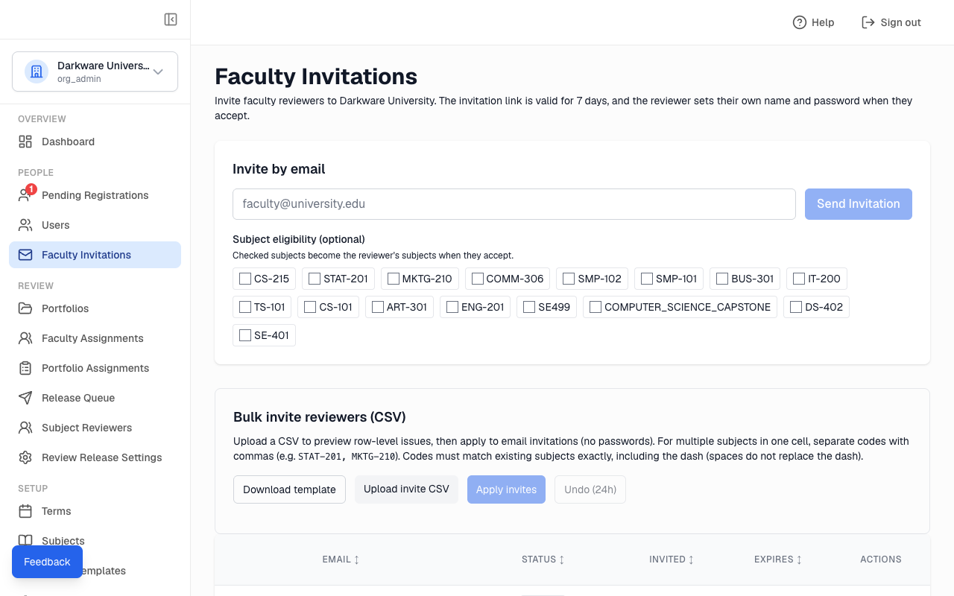Screen dimensions: 954x596
Task: Click the ACTIONS column header
Action: click(x=881, y=559)
